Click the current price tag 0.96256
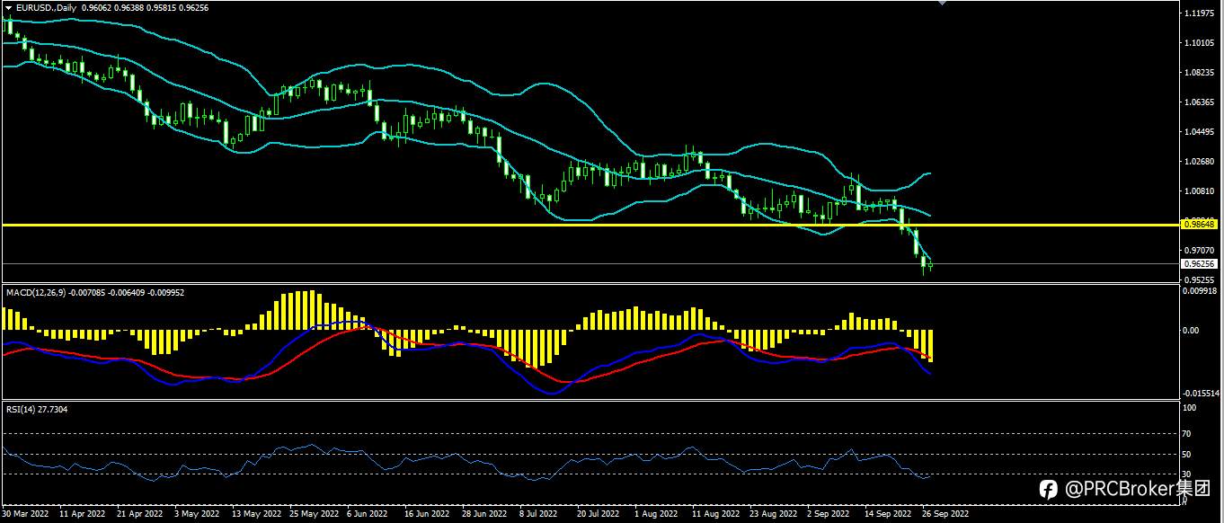This screenshot has height=523, width=1224. click(1199, 263)
